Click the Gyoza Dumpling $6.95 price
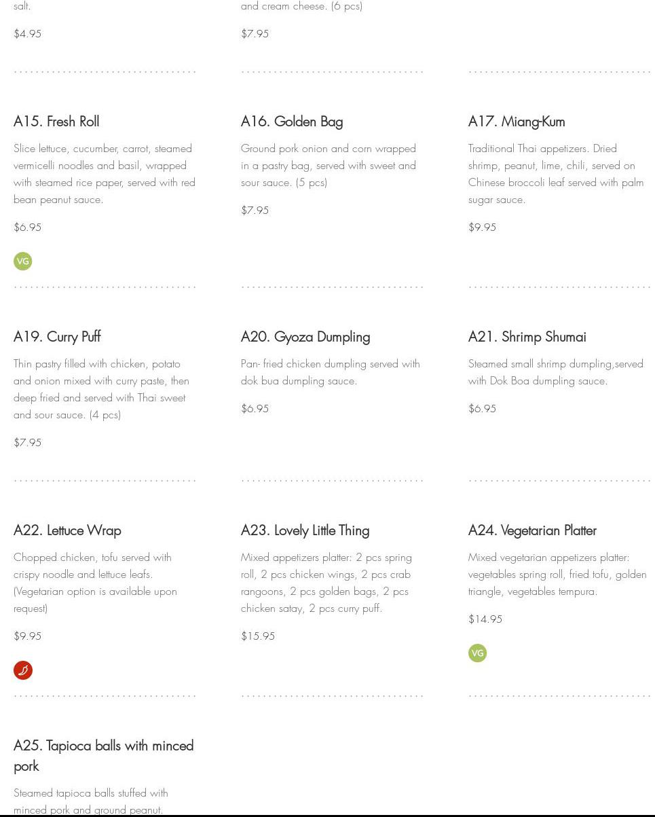The width and height of the screenshot is (655, 817). 255,409
